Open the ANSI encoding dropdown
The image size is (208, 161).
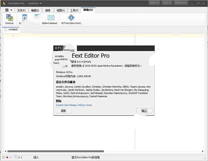tap(154, 3)
